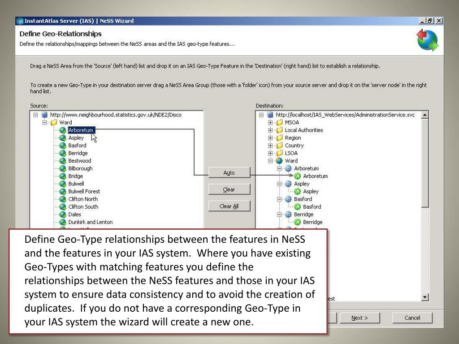Select the globe icon next to Bridge

pyautogui.click(x=63, y=176)
